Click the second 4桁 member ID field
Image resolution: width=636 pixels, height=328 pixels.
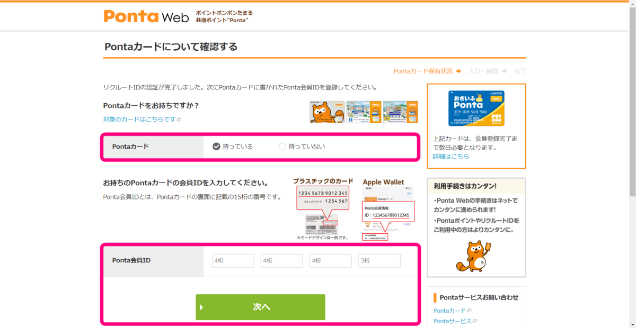tap(281, 261)
